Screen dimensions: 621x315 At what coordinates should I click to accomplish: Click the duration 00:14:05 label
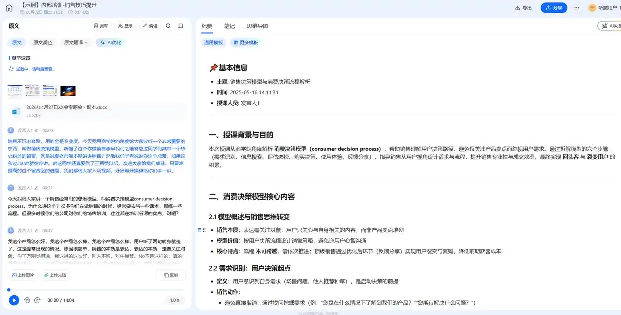(x=82, y=12)
